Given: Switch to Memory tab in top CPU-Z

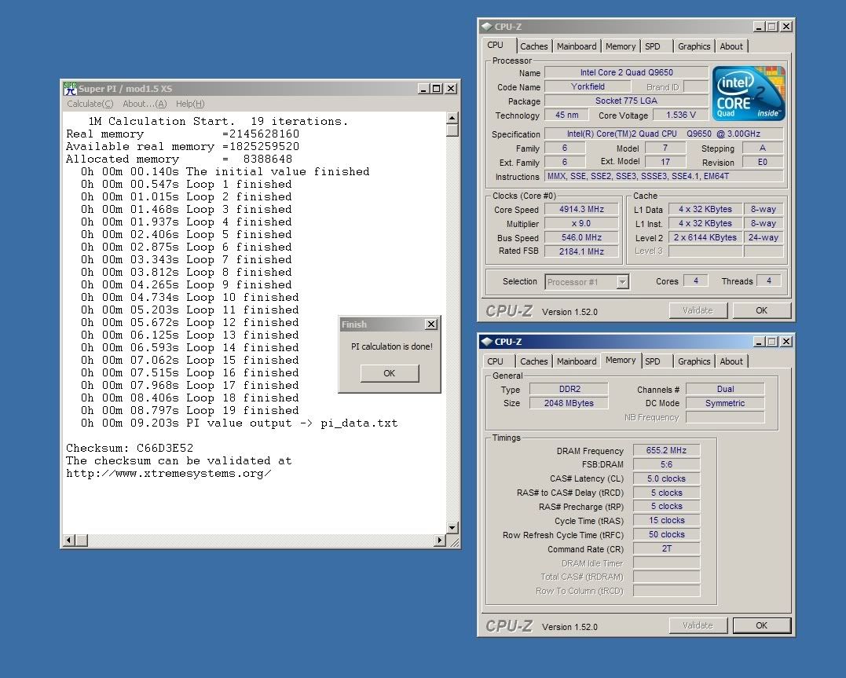Looking at the screenshot, I should click(621, 46).
